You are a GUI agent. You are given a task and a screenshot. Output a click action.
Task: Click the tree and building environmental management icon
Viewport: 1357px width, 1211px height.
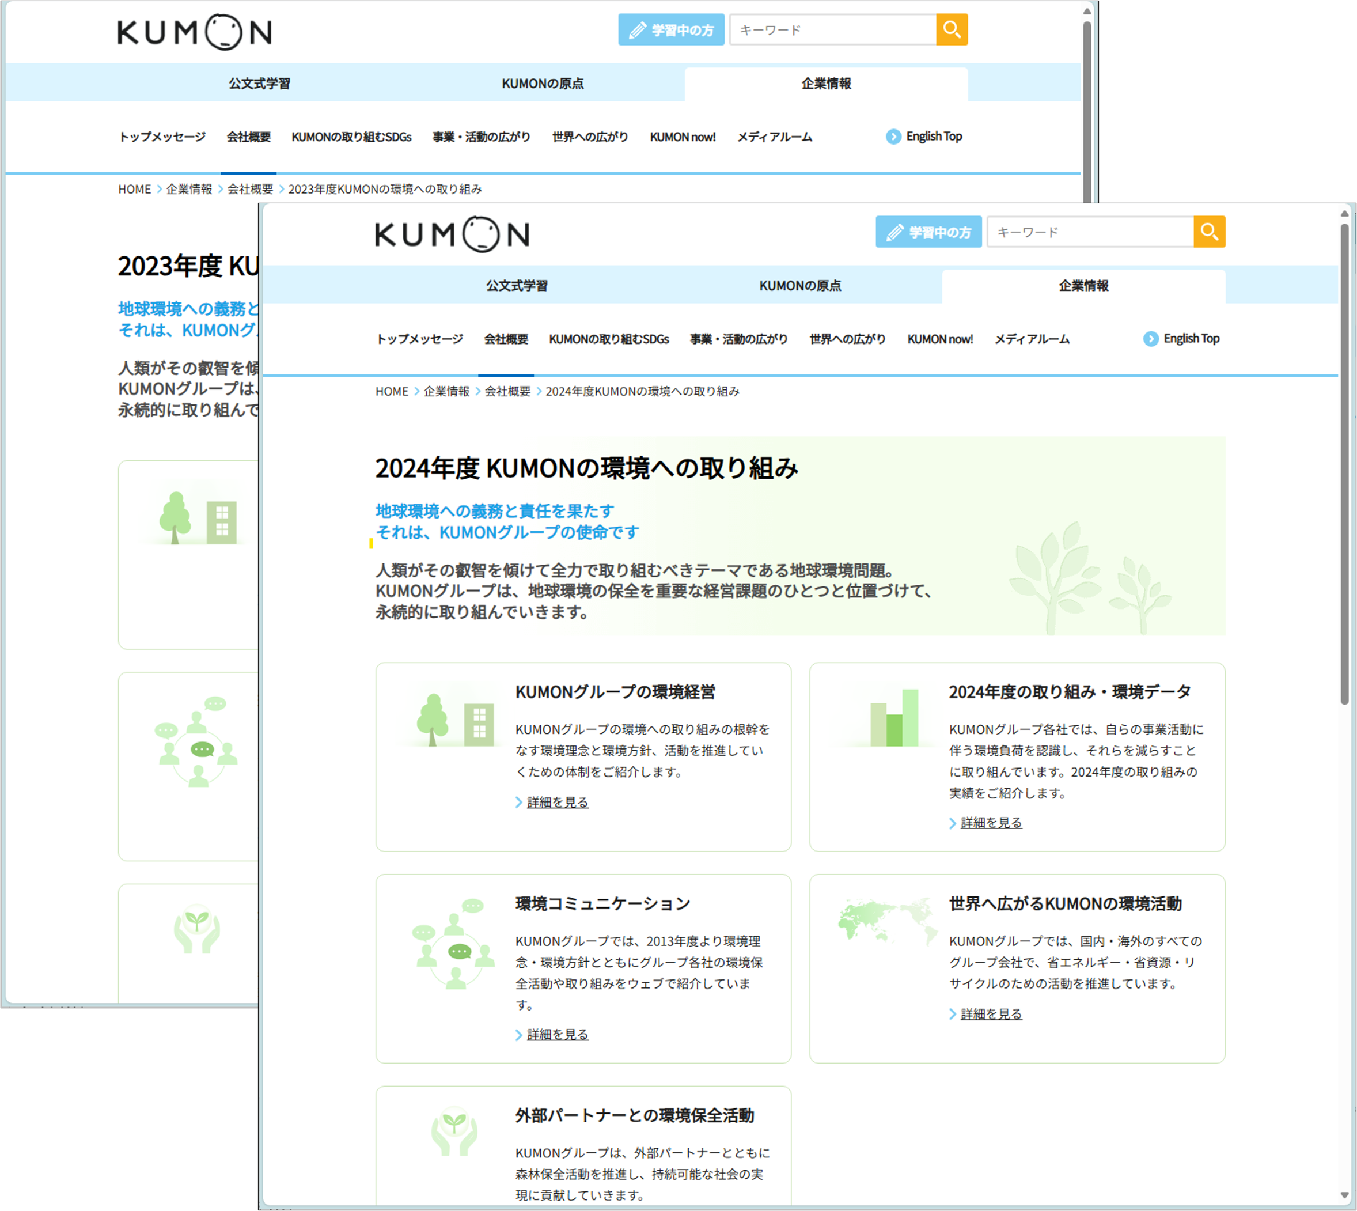455,720
